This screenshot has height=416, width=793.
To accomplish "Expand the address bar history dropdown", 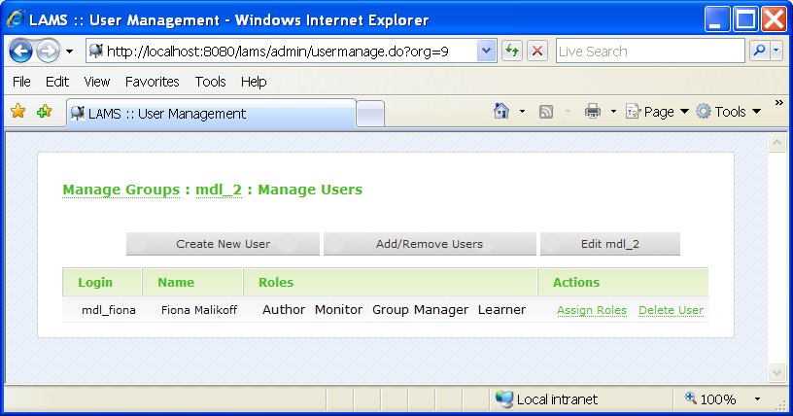I will coord(487,52).
